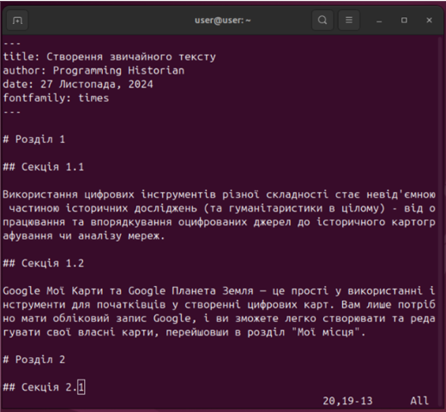Click the fontfamily: times line
This screenshot has height=412, width=446.
click(56, 98)
